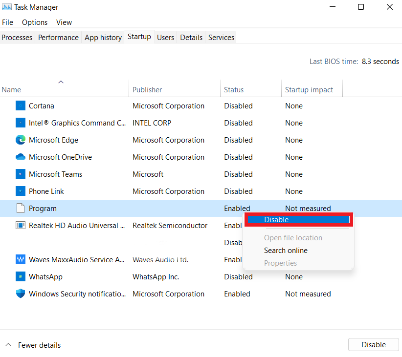Open the View menu

64,22
